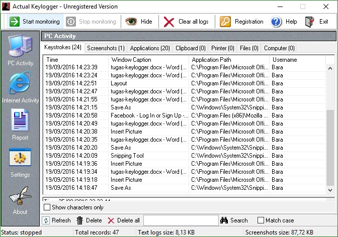The width and height of the screenshot is (338, 237).
Task: Select the Insert Picture row at 14:20:38
Action: pos(185,132)
